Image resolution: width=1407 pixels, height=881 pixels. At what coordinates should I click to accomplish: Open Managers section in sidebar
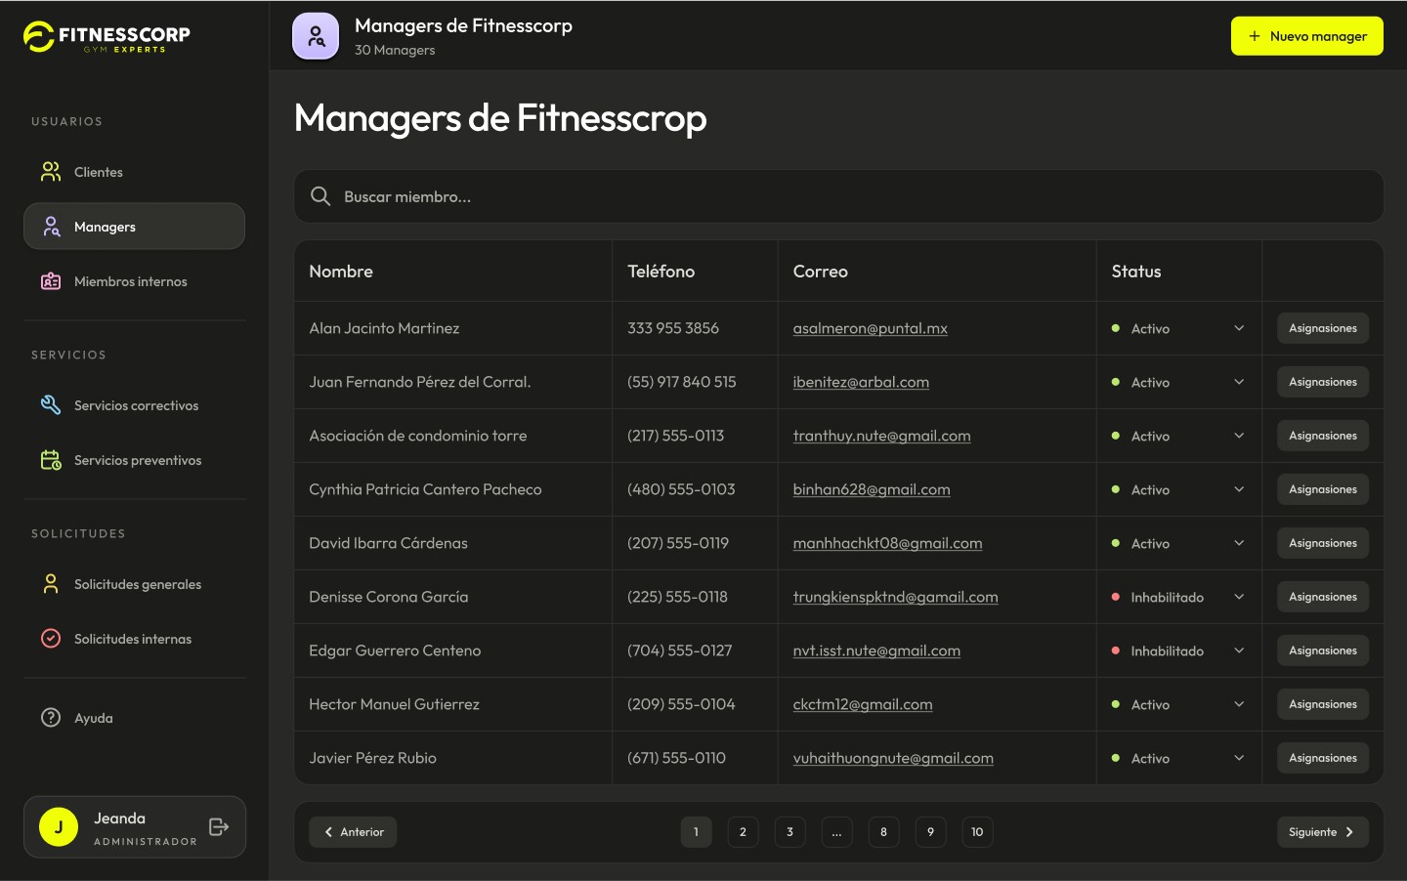134,227
